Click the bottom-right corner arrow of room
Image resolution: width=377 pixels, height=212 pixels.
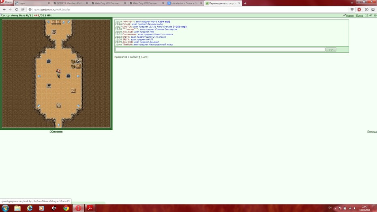(x=78, y=105)
